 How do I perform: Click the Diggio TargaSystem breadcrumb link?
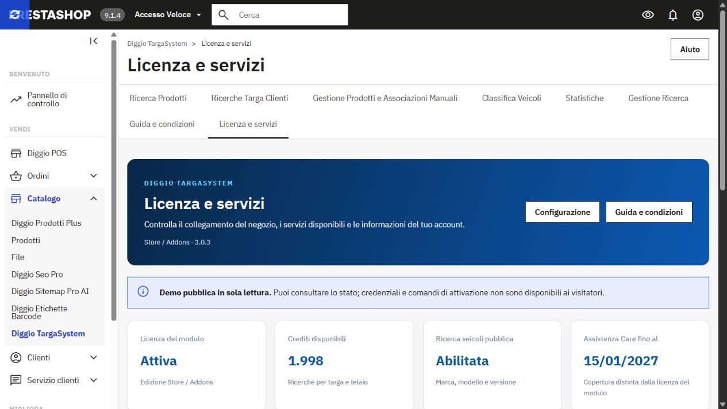[157, 44]
